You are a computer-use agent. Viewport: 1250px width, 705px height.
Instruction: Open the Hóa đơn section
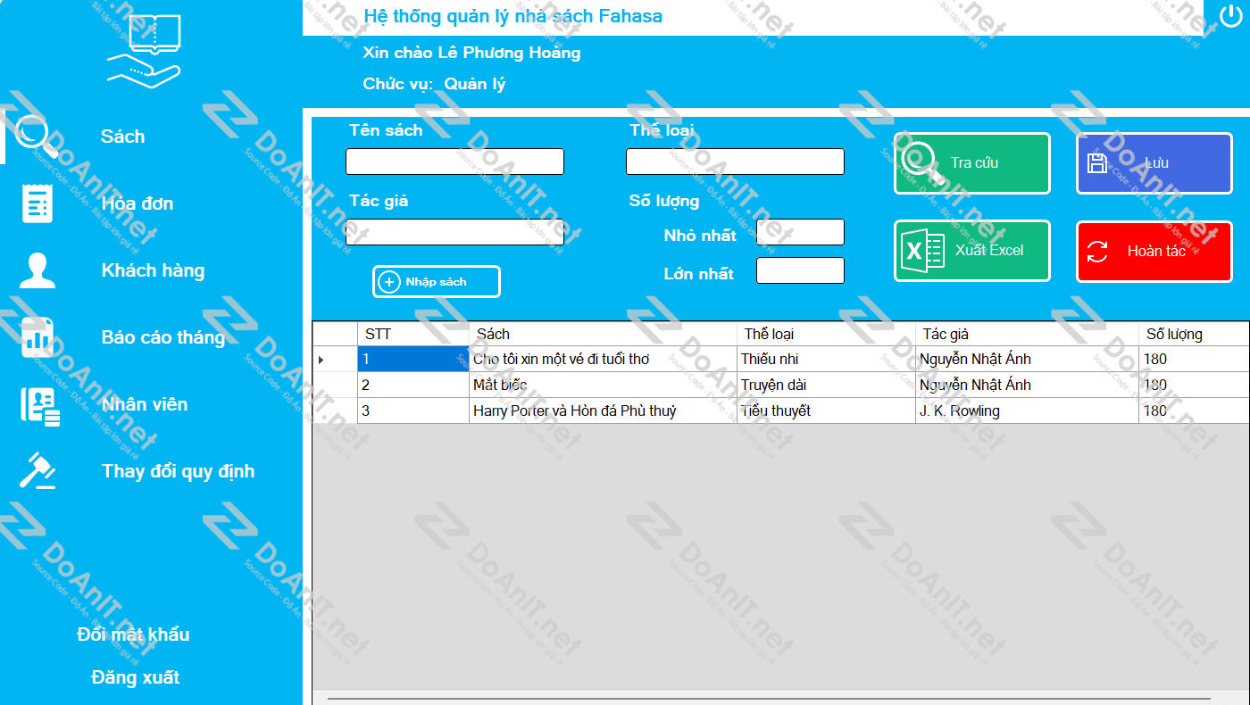coord(137,203)
